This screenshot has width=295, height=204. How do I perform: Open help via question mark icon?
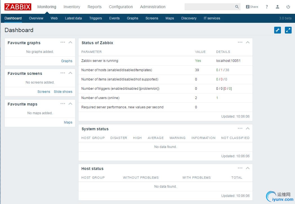(x=267, y=7)
